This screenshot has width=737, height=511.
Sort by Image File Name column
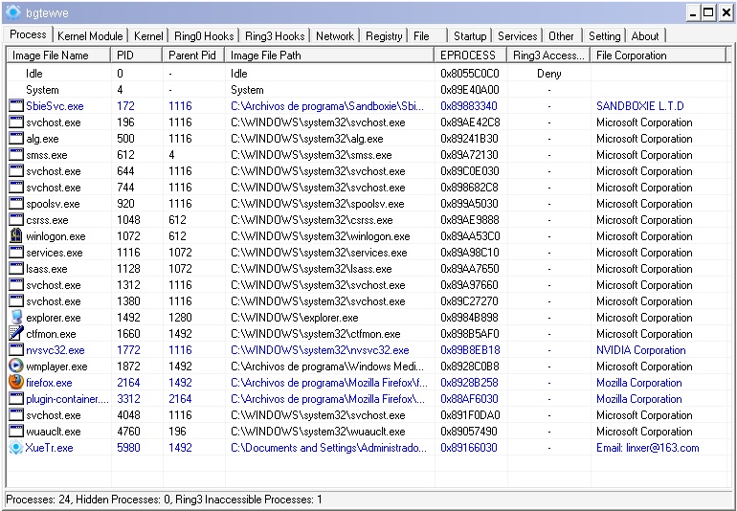58,56
